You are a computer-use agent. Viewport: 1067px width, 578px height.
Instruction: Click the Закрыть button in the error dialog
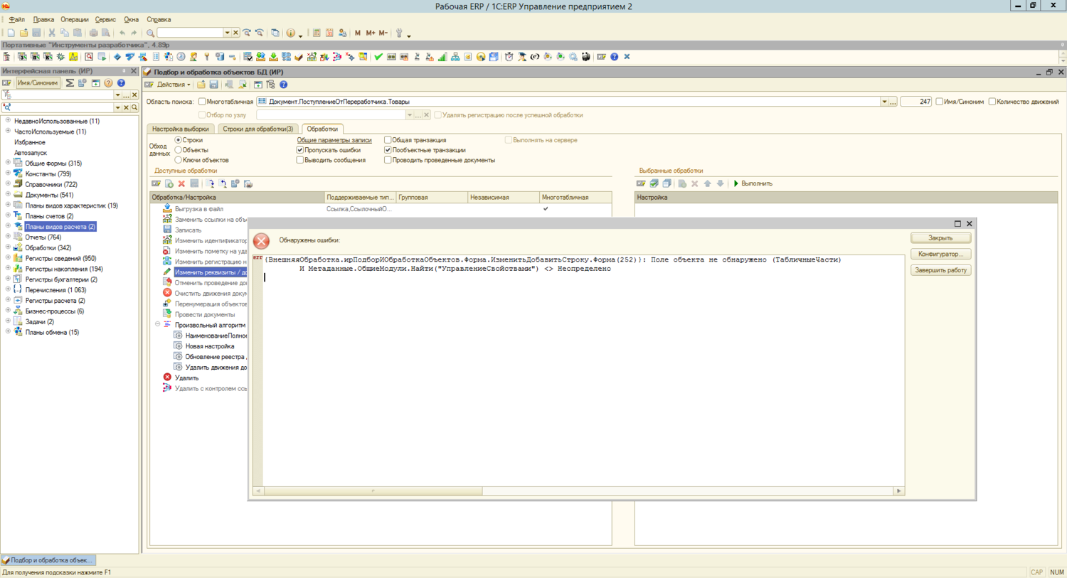pyautogui.click(x=940, y=238)
